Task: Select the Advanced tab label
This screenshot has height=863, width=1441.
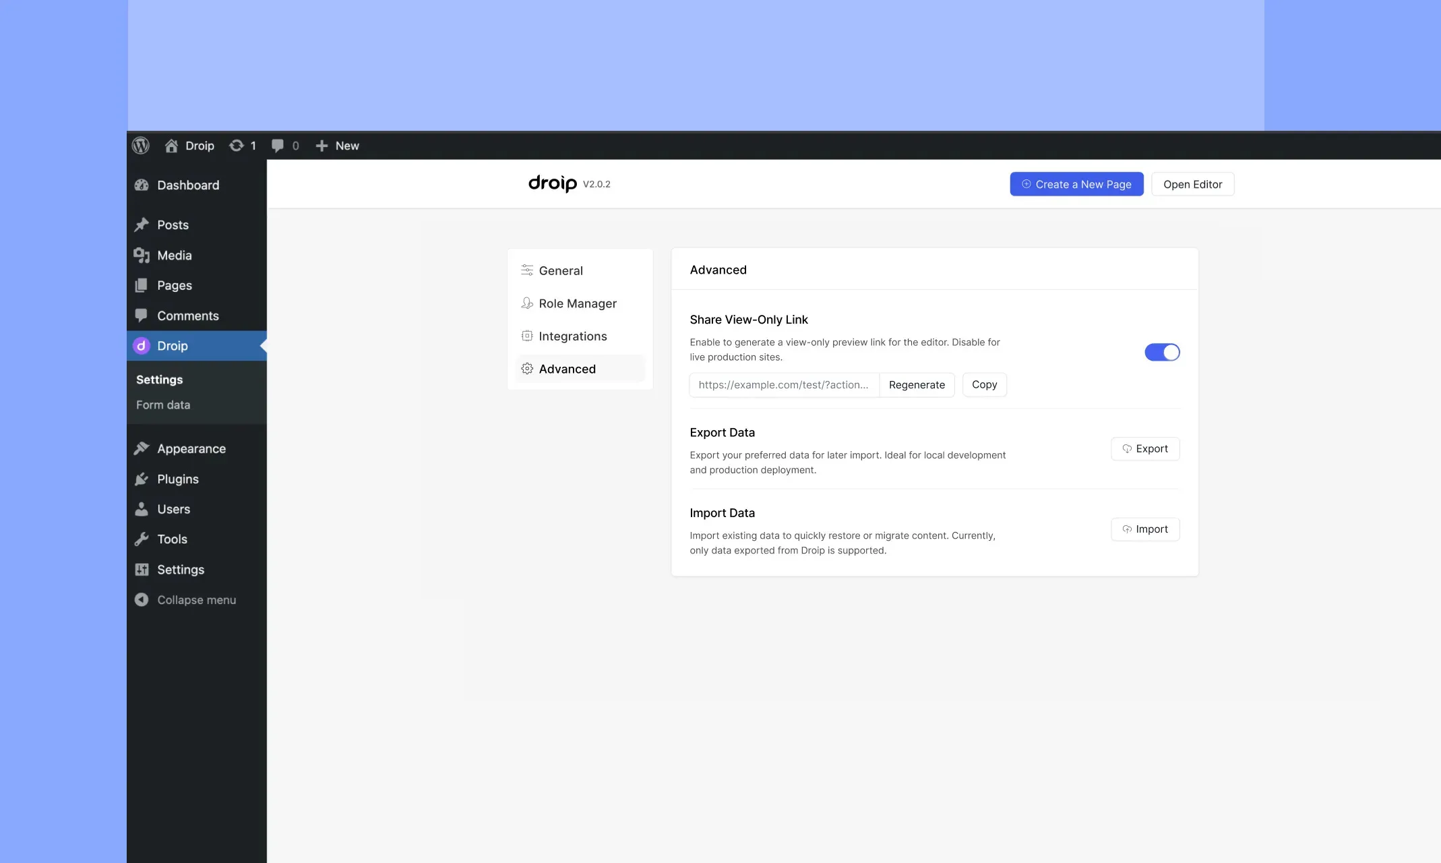Action: click(x=567, y=369)
